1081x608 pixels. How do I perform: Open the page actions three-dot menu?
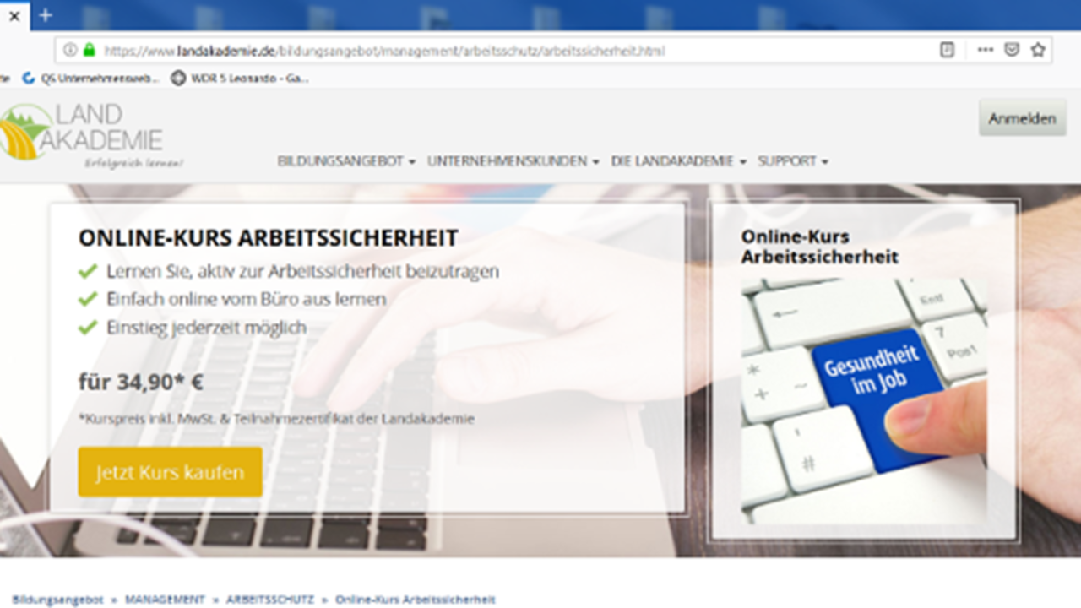pos(986,50)
